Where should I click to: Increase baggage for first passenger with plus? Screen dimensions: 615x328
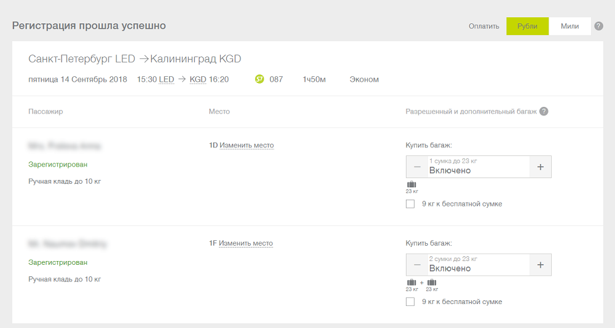(x=540, y=167)
